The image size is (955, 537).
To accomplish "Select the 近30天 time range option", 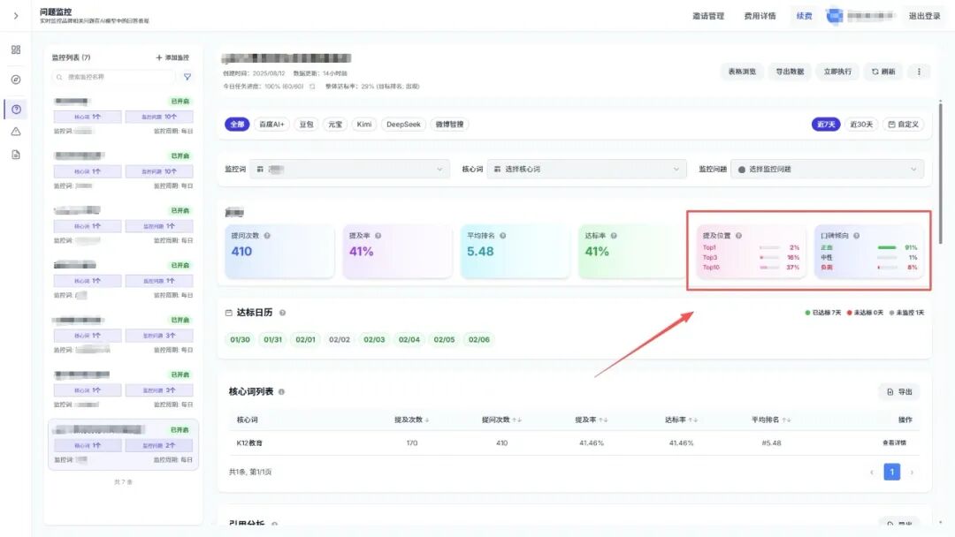I will pos(861,124).
